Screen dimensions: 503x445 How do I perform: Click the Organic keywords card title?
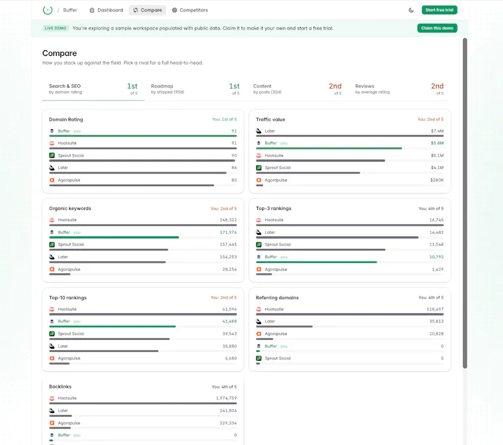[70, 209]
